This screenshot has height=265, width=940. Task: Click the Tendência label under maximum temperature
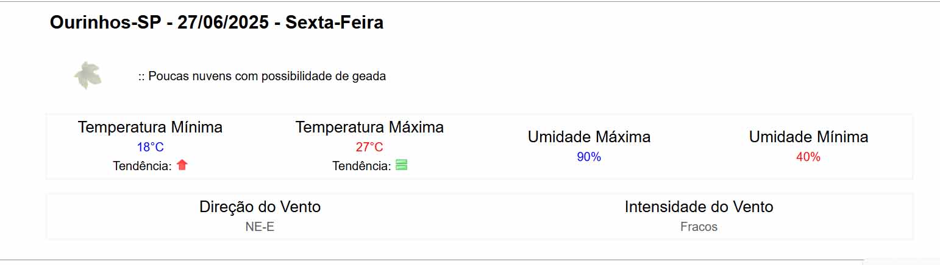(361, 166)
